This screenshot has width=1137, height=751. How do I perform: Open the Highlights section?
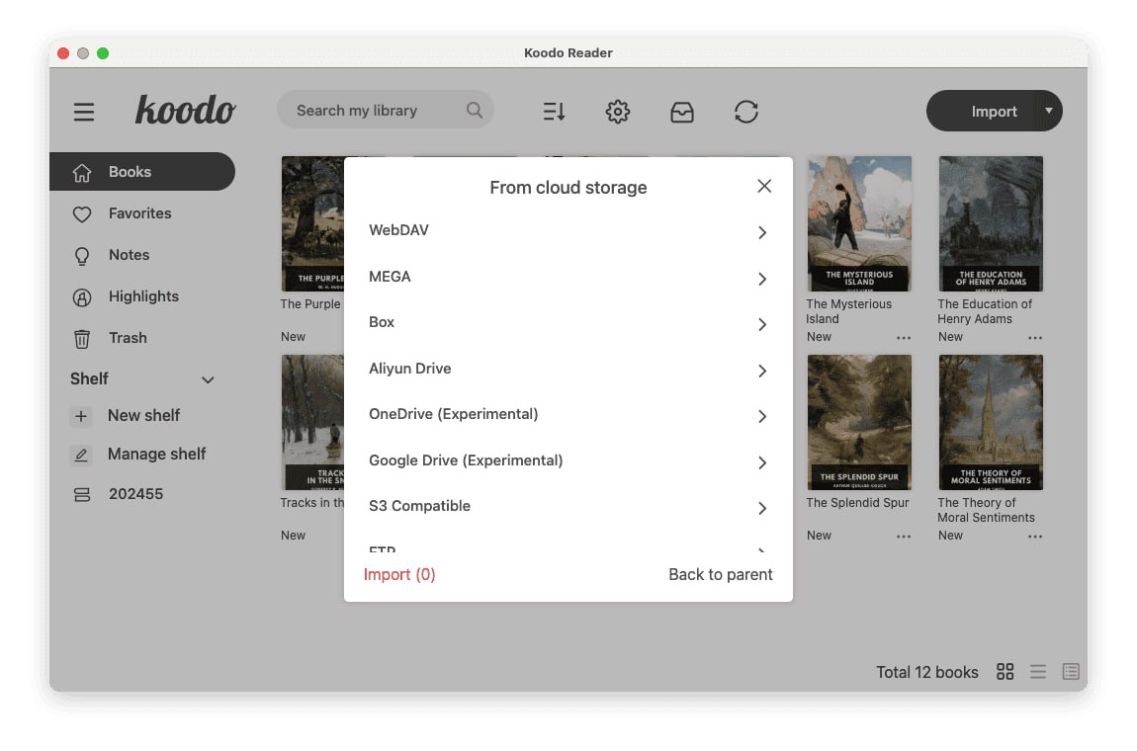(x=142, y=296)
